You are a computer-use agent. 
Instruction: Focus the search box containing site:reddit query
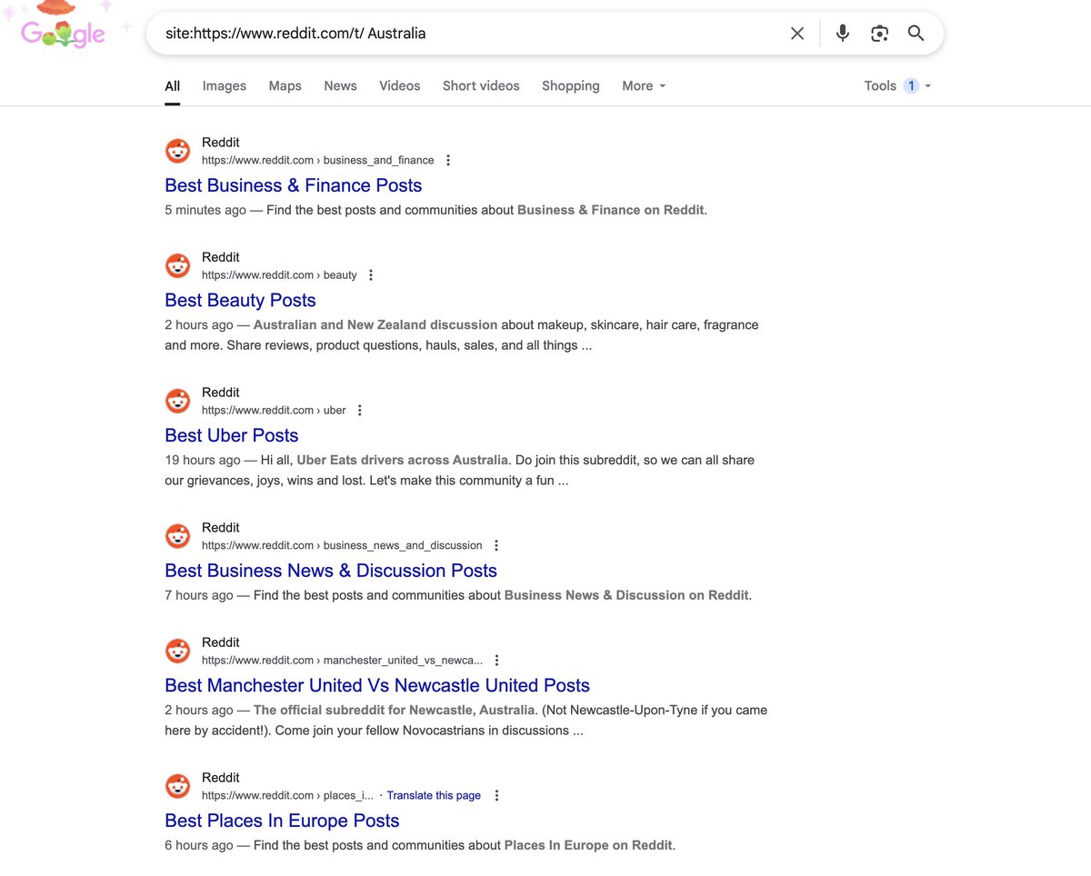[455, 34]
